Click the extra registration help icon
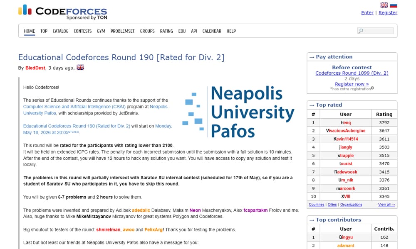416x249 pixels. [372, 88]
